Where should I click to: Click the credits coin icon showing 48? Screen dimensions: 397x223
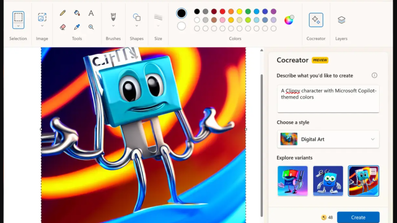click(324, 217)
